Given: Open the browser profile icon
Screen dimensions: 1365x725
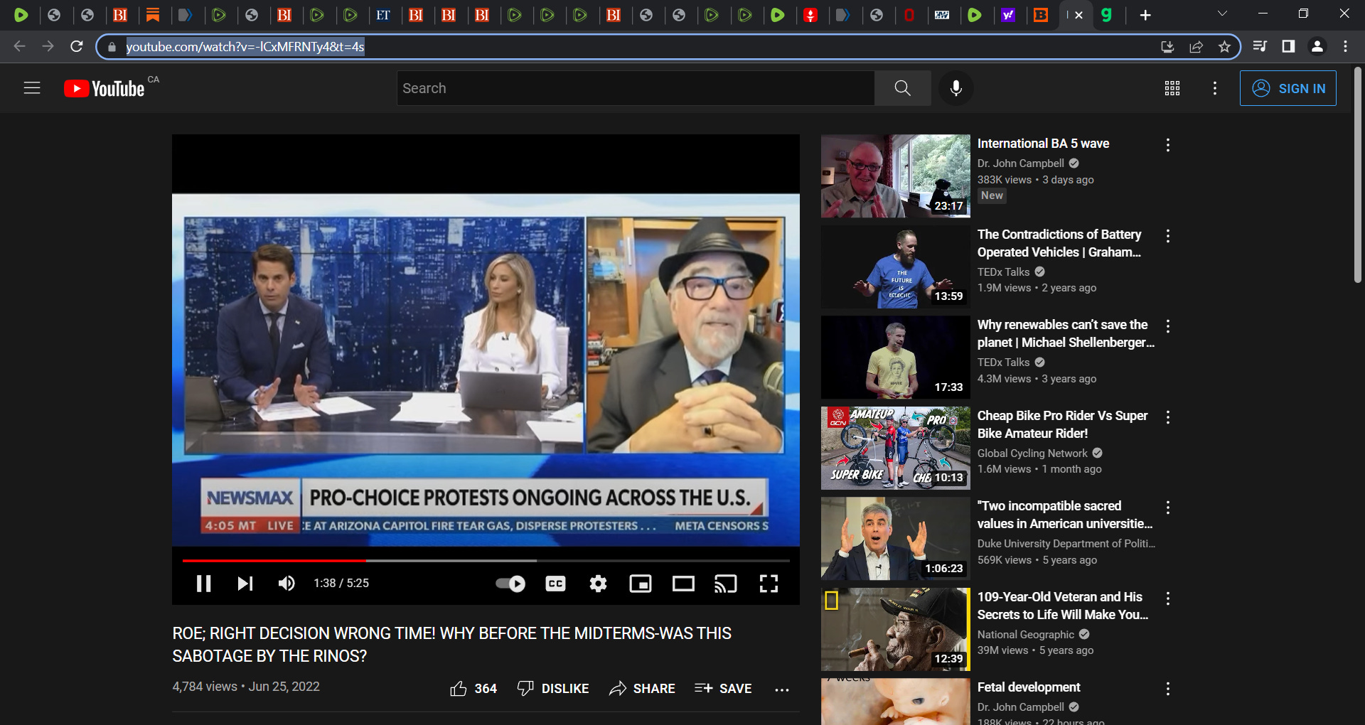Looking at the screenshot, I should click(x=1317, y=46).
